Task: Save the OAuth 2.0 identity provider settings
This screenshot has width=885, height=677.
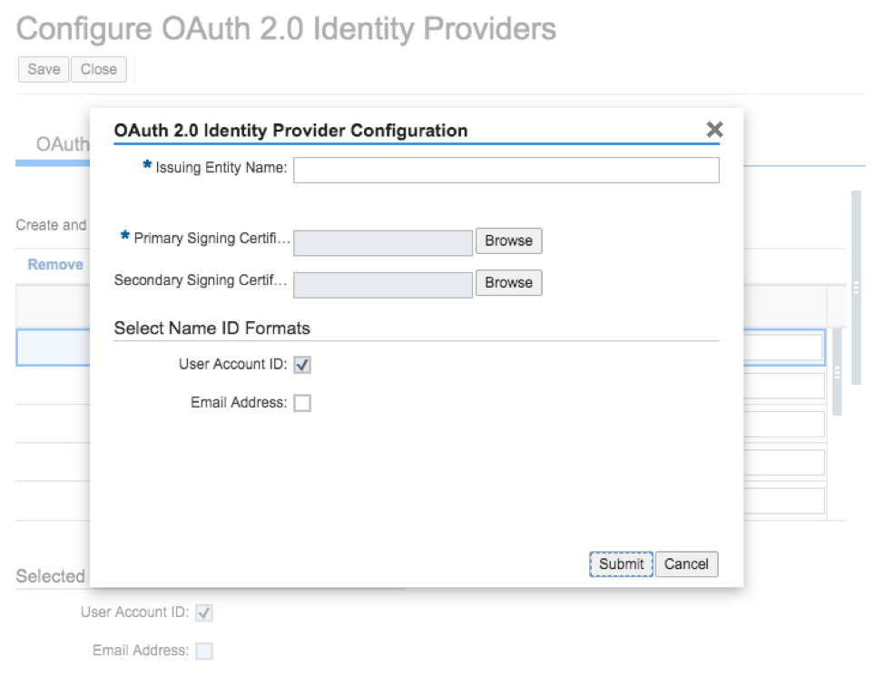Action: [43, 69]
